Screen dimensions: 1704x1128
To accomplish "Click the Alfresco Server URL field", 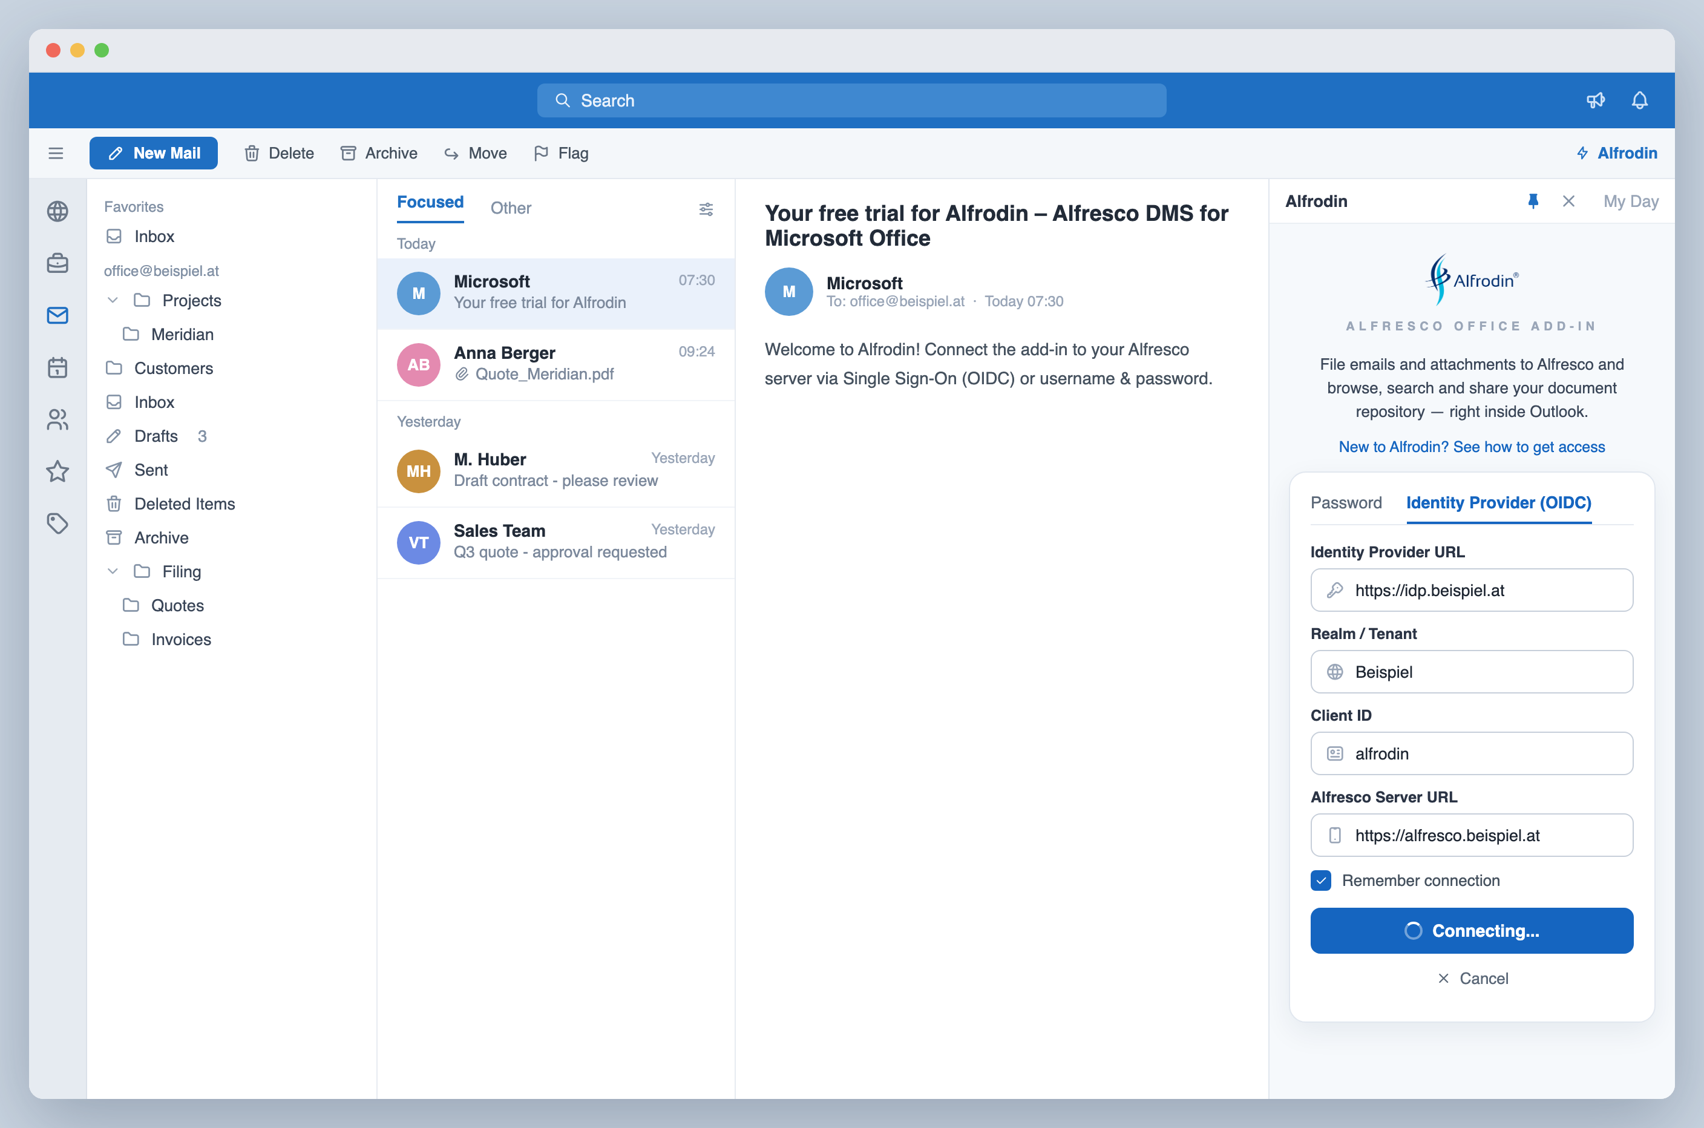I will click(x=1471, y=835).
